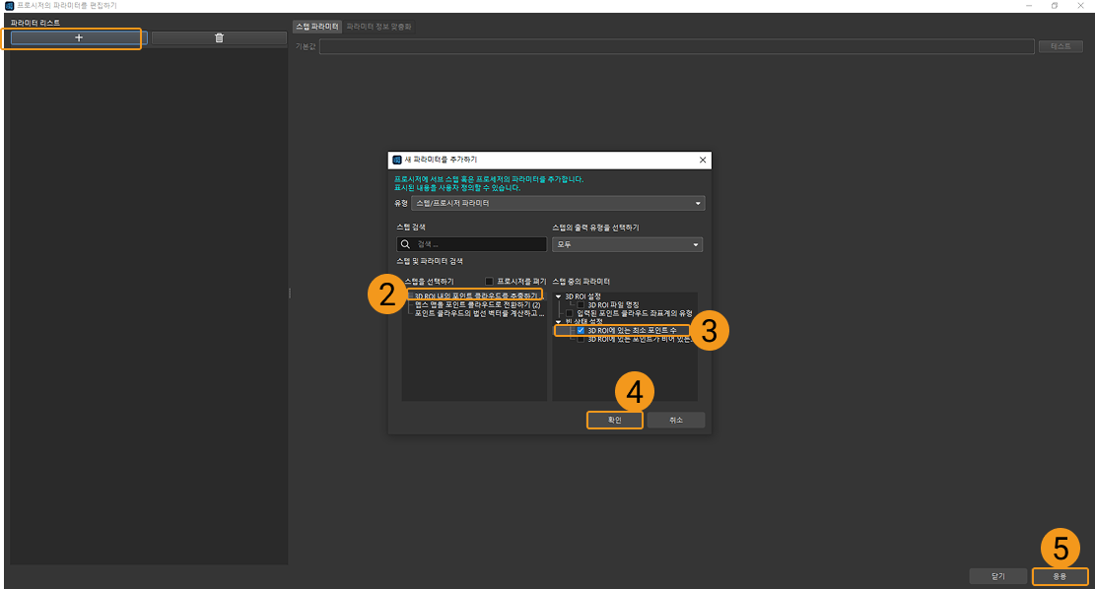1095x589 pixels.
Task: Click the app icon in dialog title bar
Action: coord(397,160)
